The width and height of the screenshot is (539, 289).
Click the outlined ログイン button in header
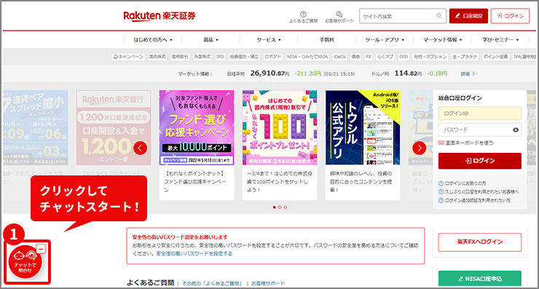(510, 16)
